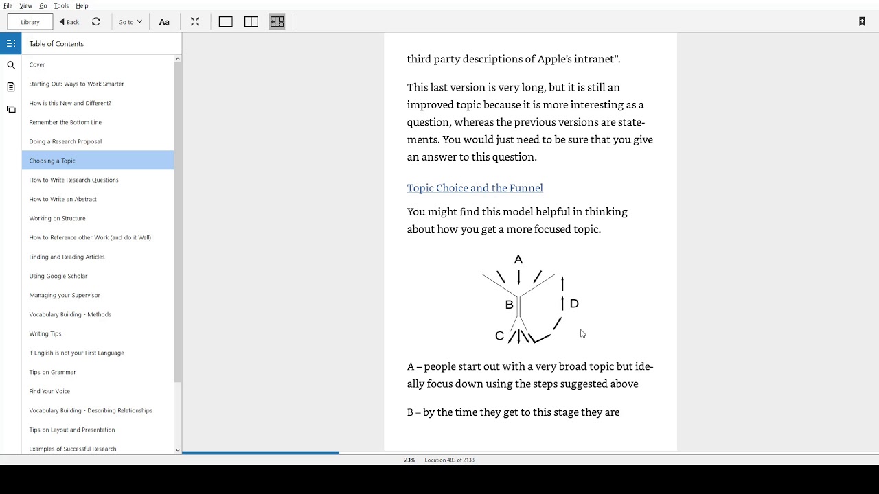Bookmark this page icon
The width and height of the screenshot is (879, 494).
[862, 22]
